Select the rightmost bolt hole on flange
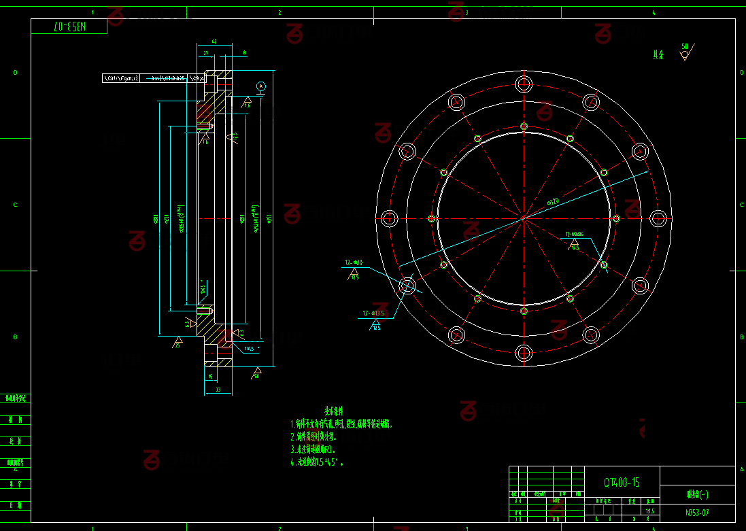The height and width of the screenshot is (531, 746). [x=658, y=218]
